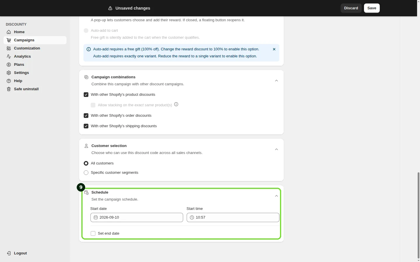Viewport: 420px width, 262px height.
Task: Open the Help sidebar item
Action: 35,81
